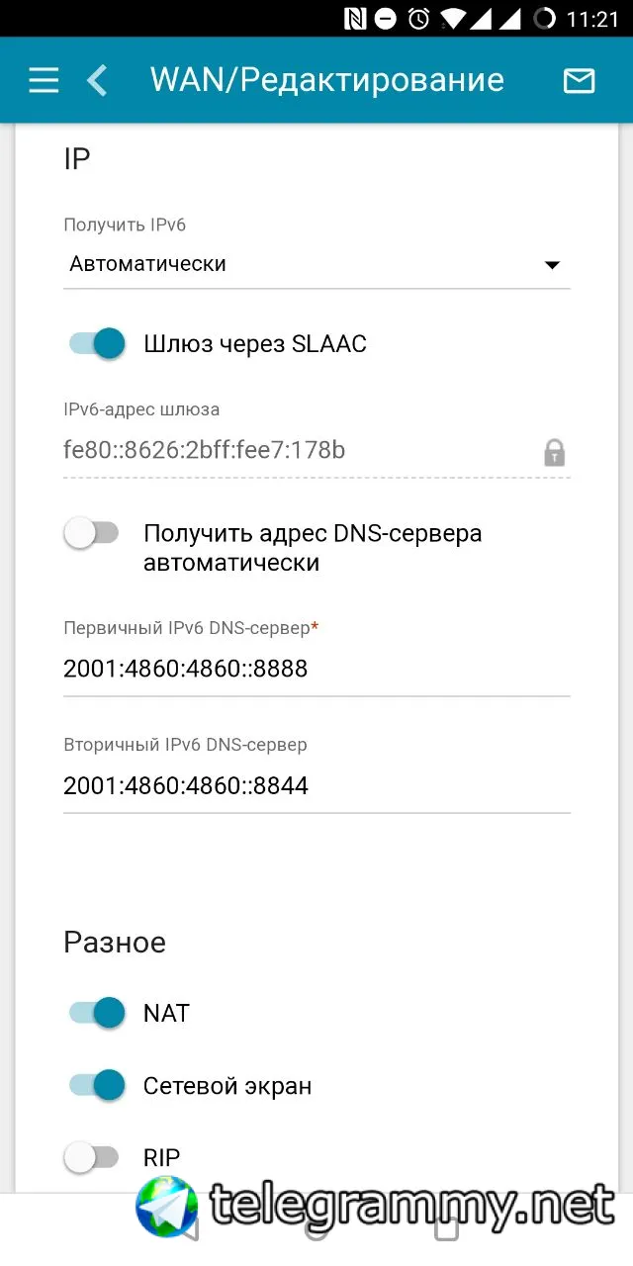This screenshot has width=633, height=1266.
Task: Enable the RIP switch
Action: 91,1157
